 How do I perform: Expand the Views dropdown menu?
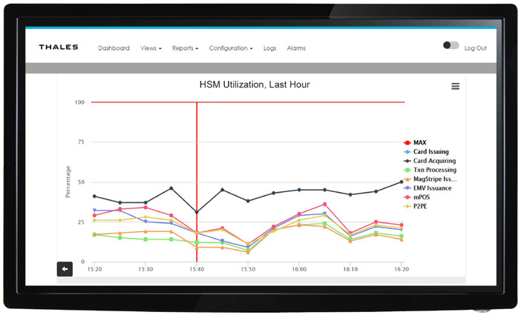(151, 48)
